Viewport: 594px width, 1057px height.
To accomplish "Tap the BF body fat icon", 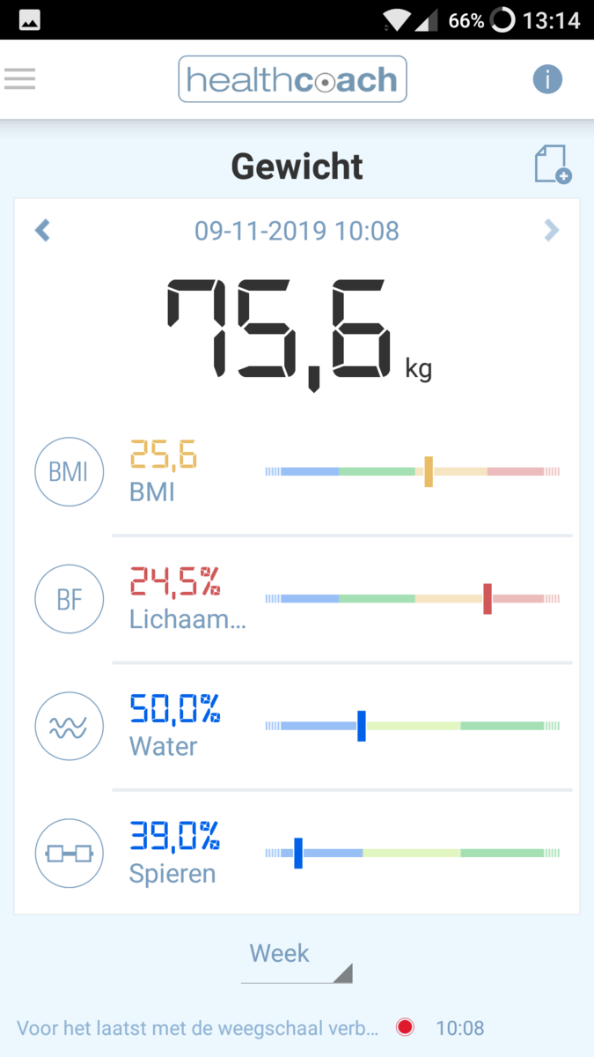I will pos(69,599).
